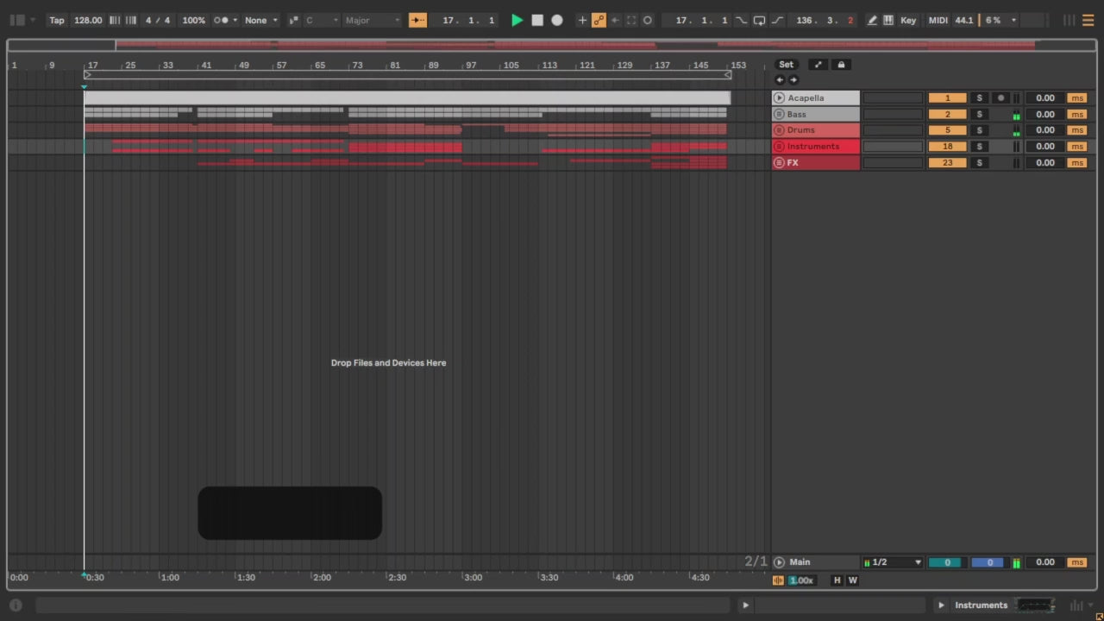Viewport: 1104px width, 621px height.
Task: Open the Main output 1/2 dropdown
Action: (x=893, y=562)
